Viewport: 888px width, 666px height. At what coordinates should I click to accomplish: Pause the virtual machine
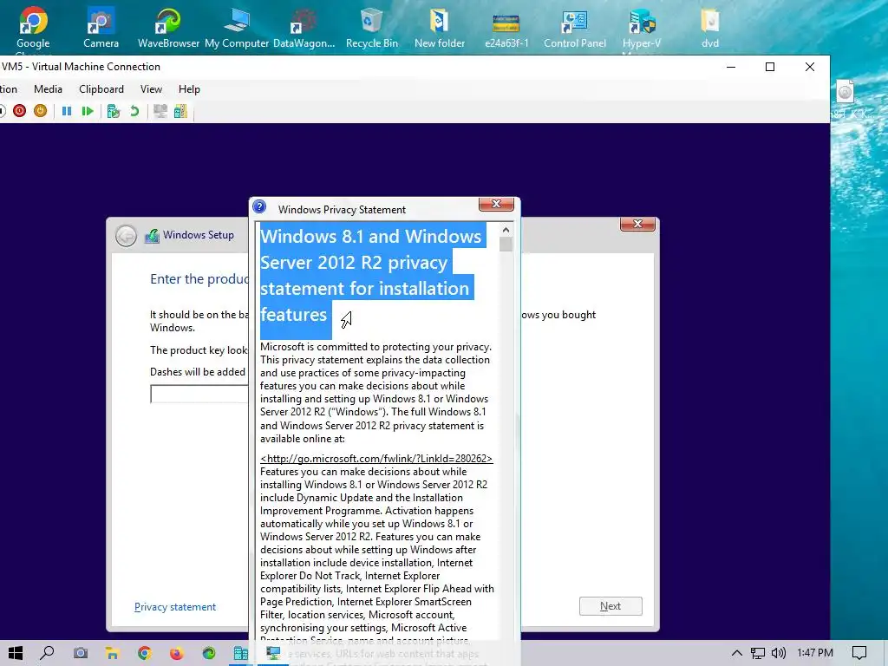(x=67, y=111)
